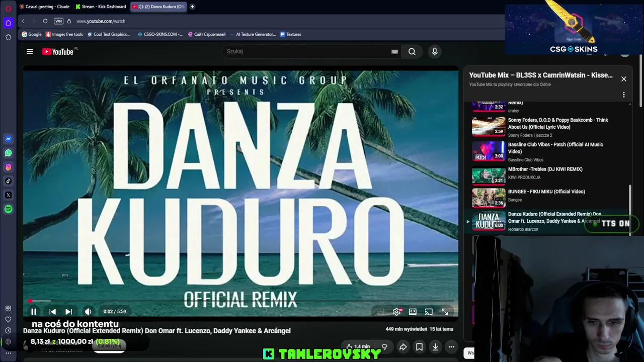Seek on the video progress bar

tap(240, 301)
